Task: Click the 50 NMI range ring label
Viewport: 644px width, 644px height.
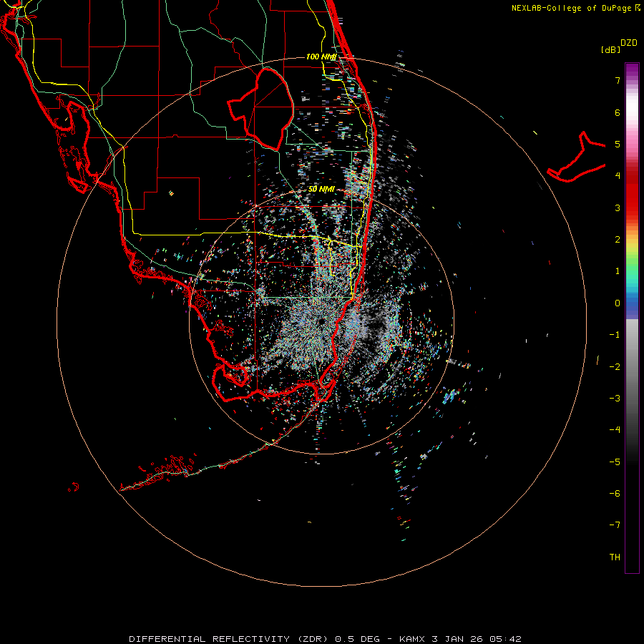Action: click(x=321, y=190)
